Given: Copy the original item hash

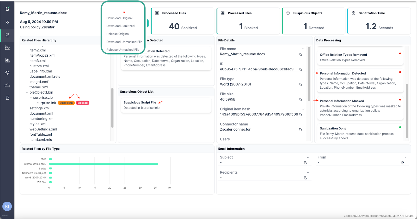Looking at the screenshot, I should (x=300, y=115).
